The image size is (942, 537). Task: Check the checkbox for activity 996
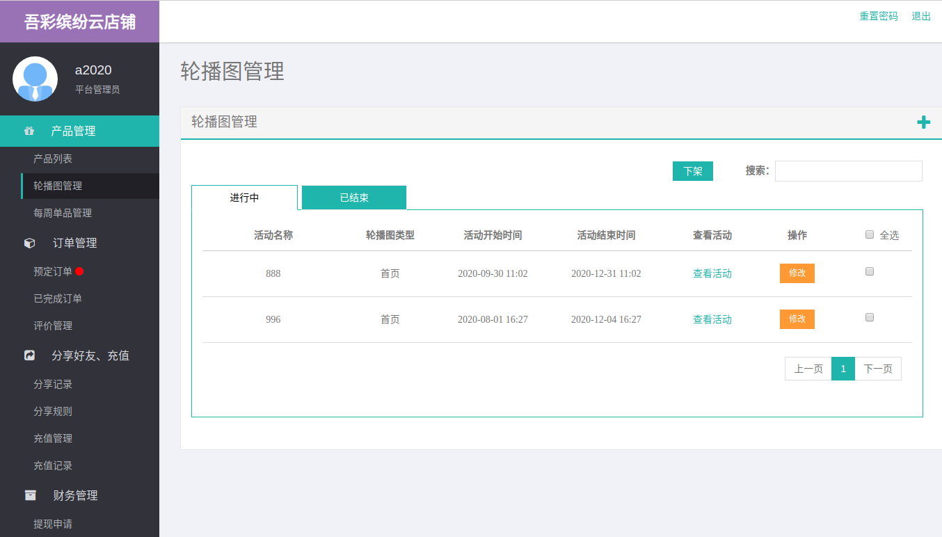click(870, 317)
